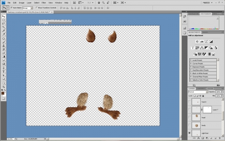Image resolution: width=225 pixels, height=141 pixels.
Task: Select the Eraser tool
Action: (3, 53)
